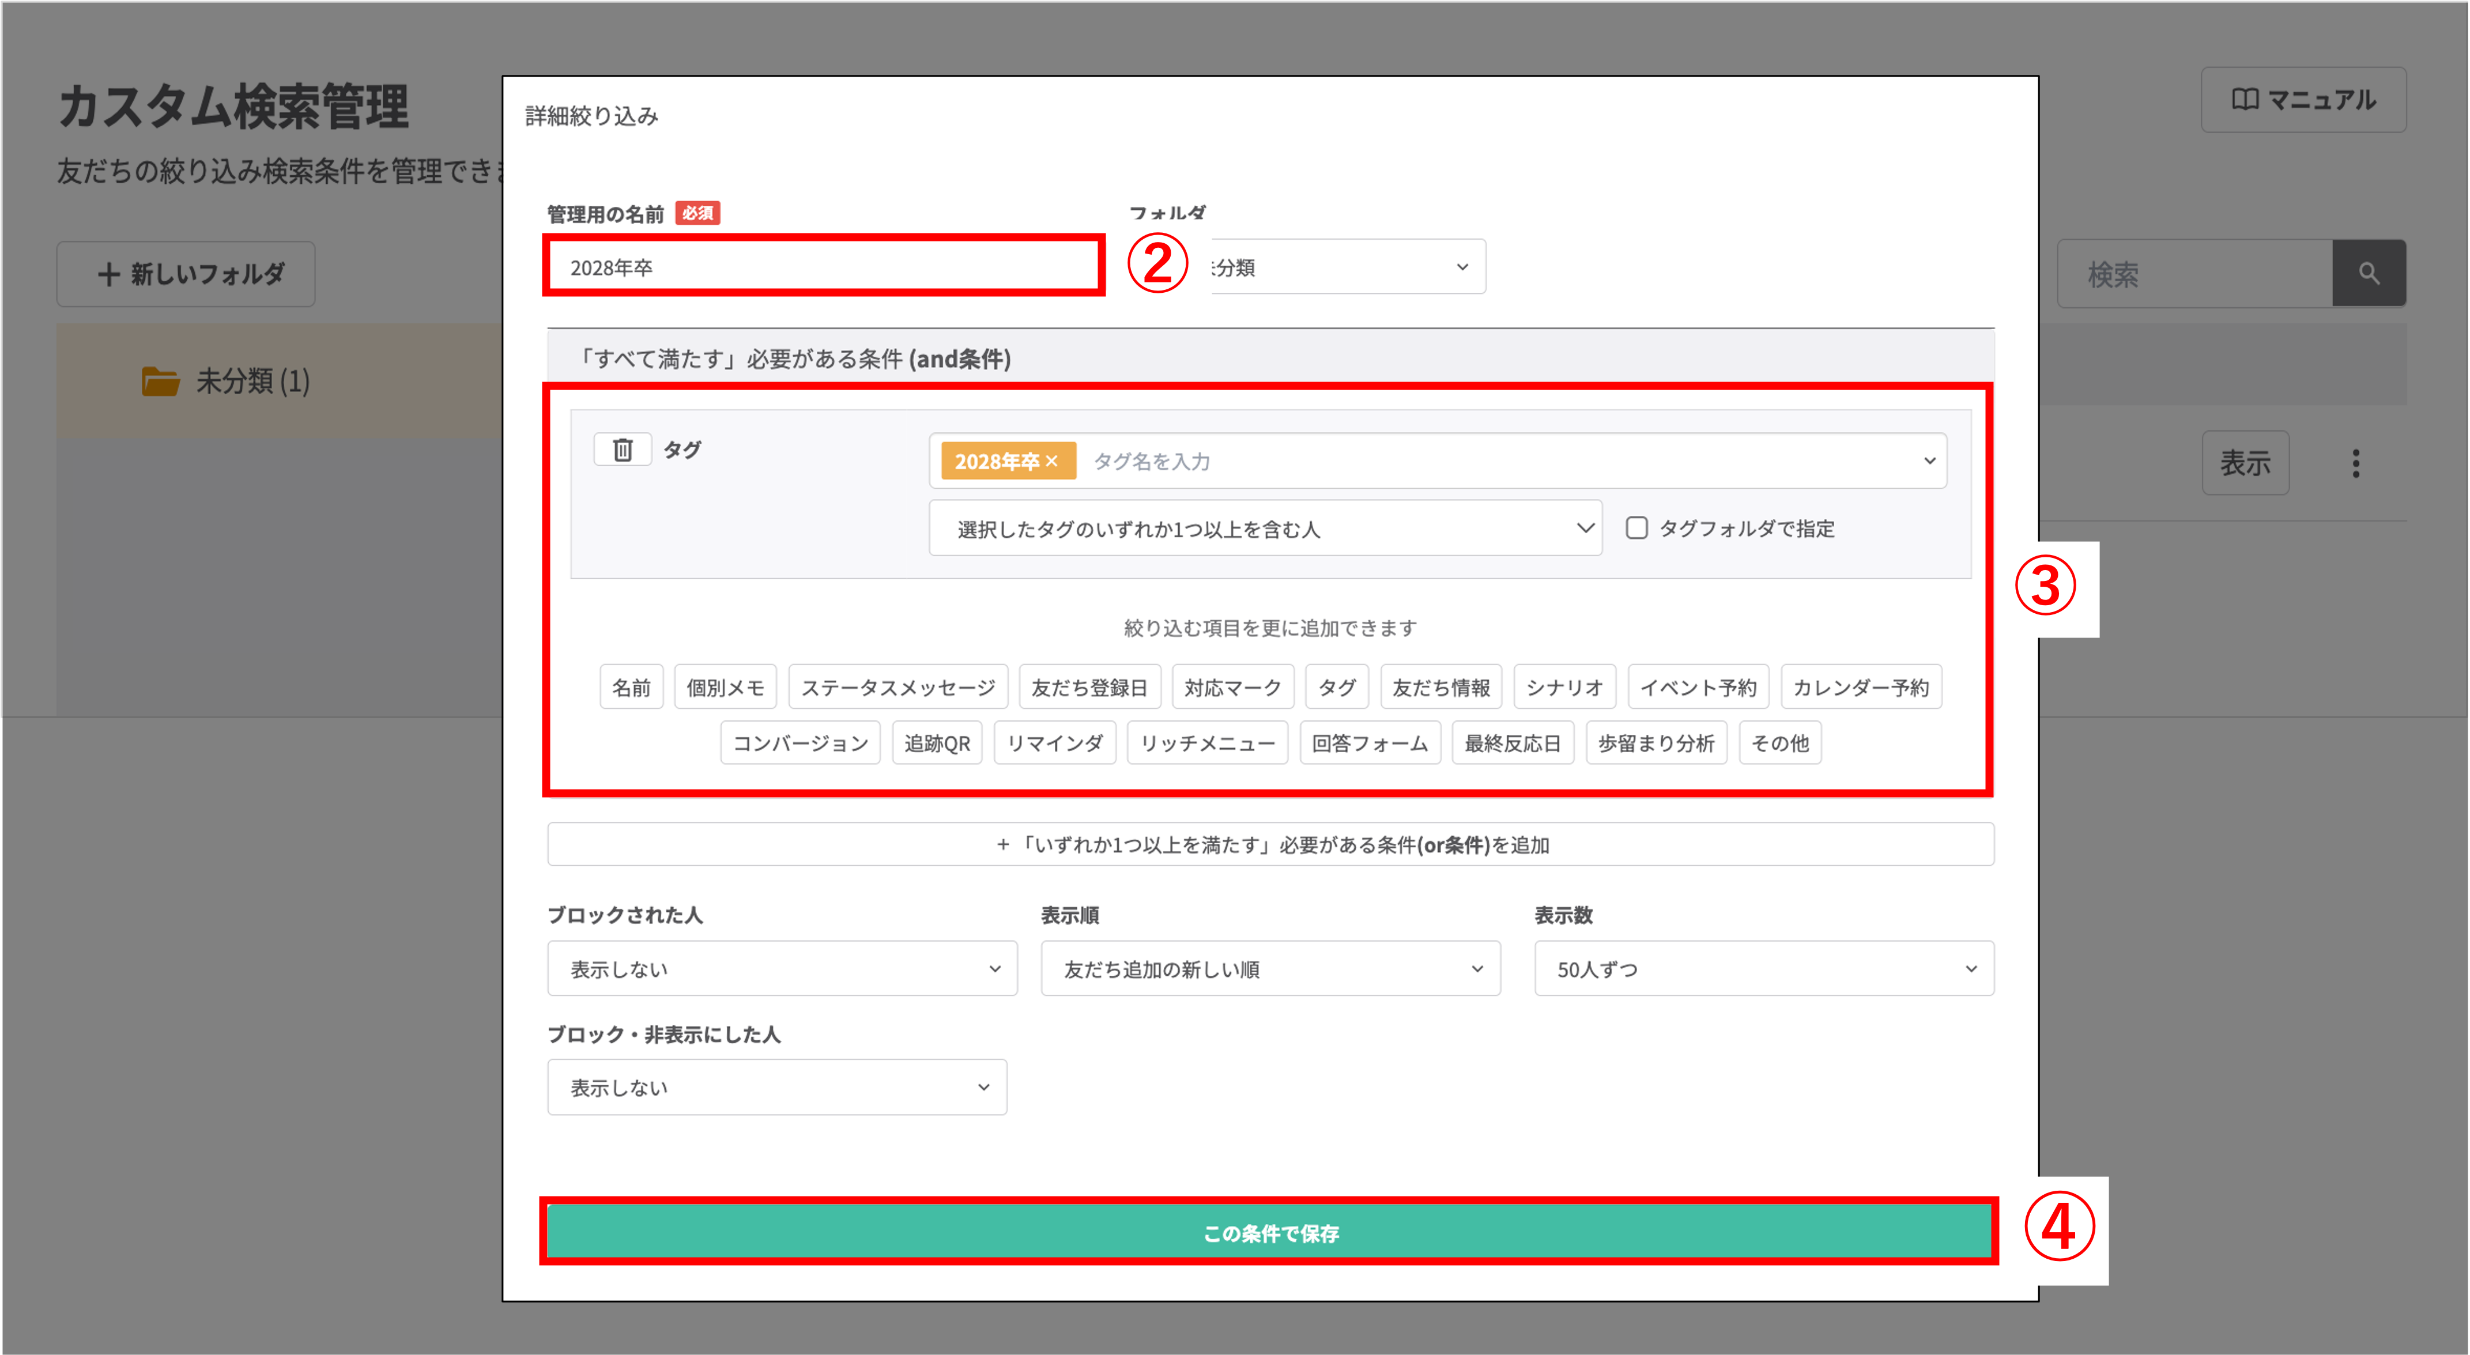Screen dimensions: 2470x1355
Task: Add ステータスメッセージ filter condition
Action: (x=898, y=688)
